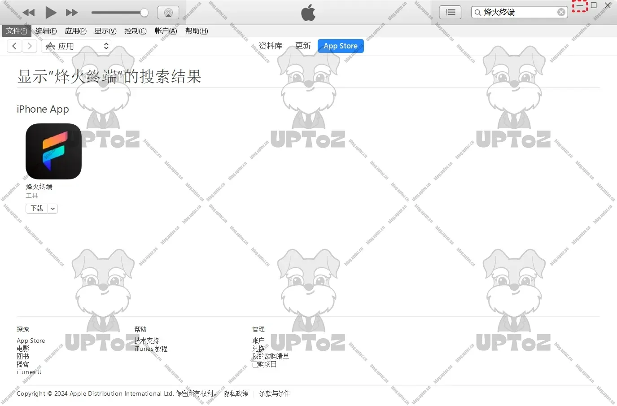Open the 显示(V) menu
Image resolution: width=617 pixels, height=406 pixels.
click(x=105, y=31)
